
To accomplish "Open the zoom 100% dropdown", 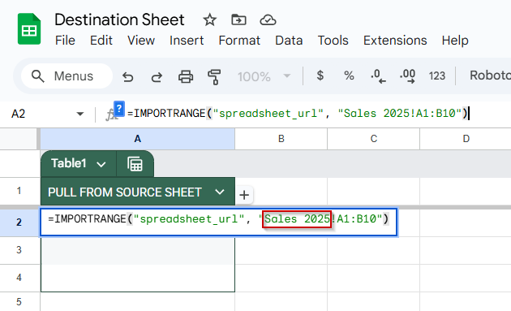I will click(x=264, y=76).
